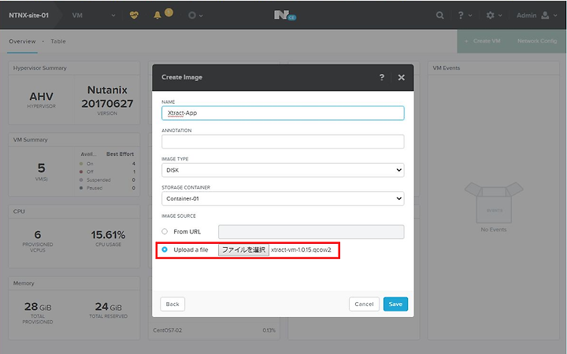Click the Nutanix 20170627 version text
The height and width of the screenshot is (354, 567).
pos(107,97)
